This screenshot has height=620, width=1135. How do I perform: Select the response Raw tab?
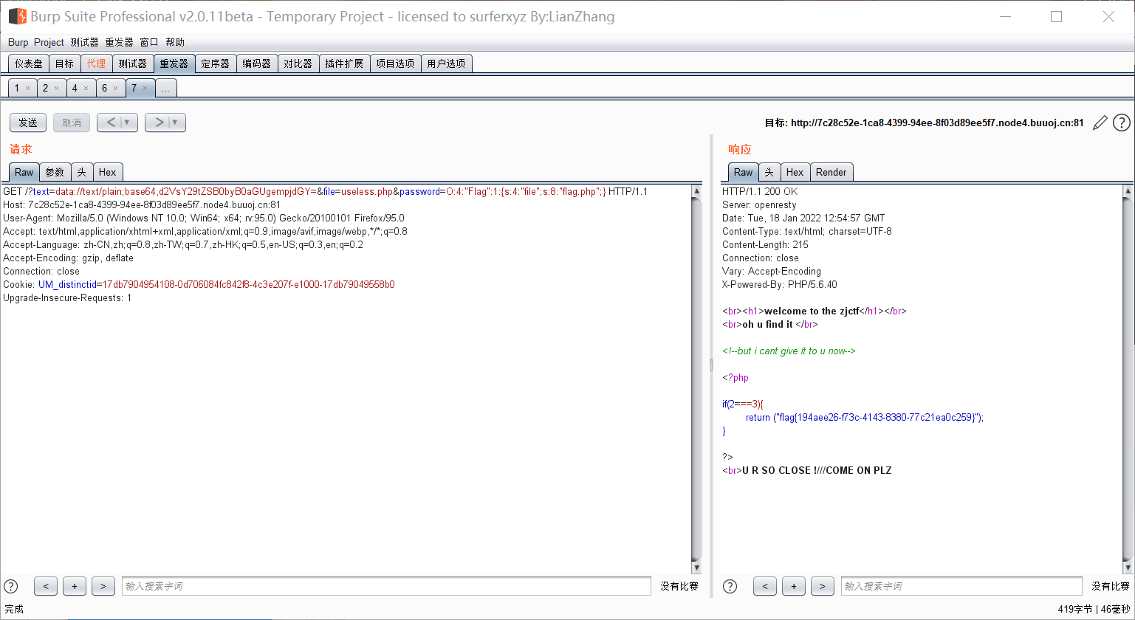(x=744, y=172)
